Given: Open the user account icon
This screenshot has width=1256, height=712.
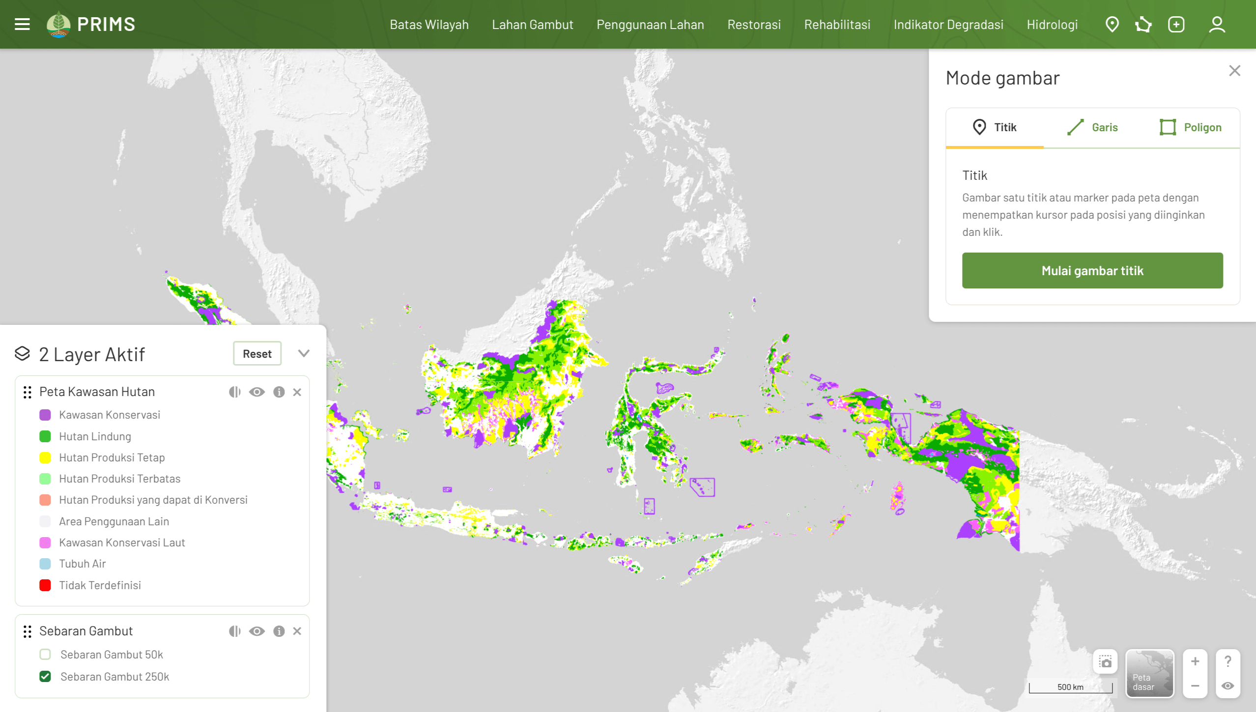Looking at the screenshot, I should (x=1217, y=24).
